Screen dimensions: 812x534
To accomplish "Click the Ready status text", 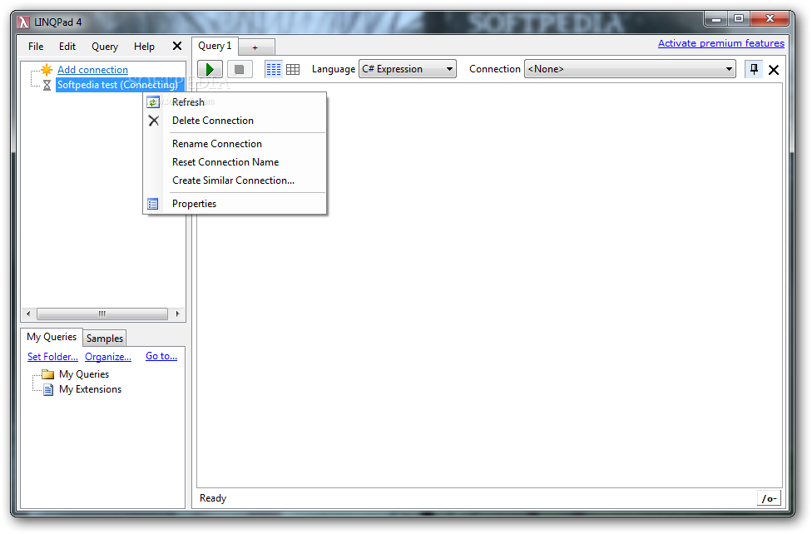I will click(213, 498).
